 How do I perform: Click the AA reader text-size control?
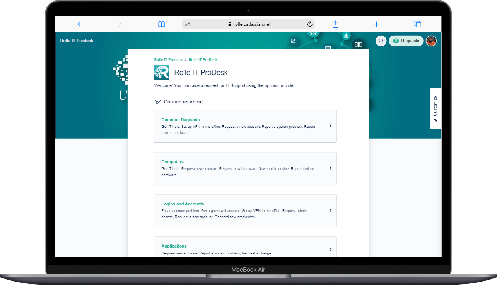pos(188,24)
